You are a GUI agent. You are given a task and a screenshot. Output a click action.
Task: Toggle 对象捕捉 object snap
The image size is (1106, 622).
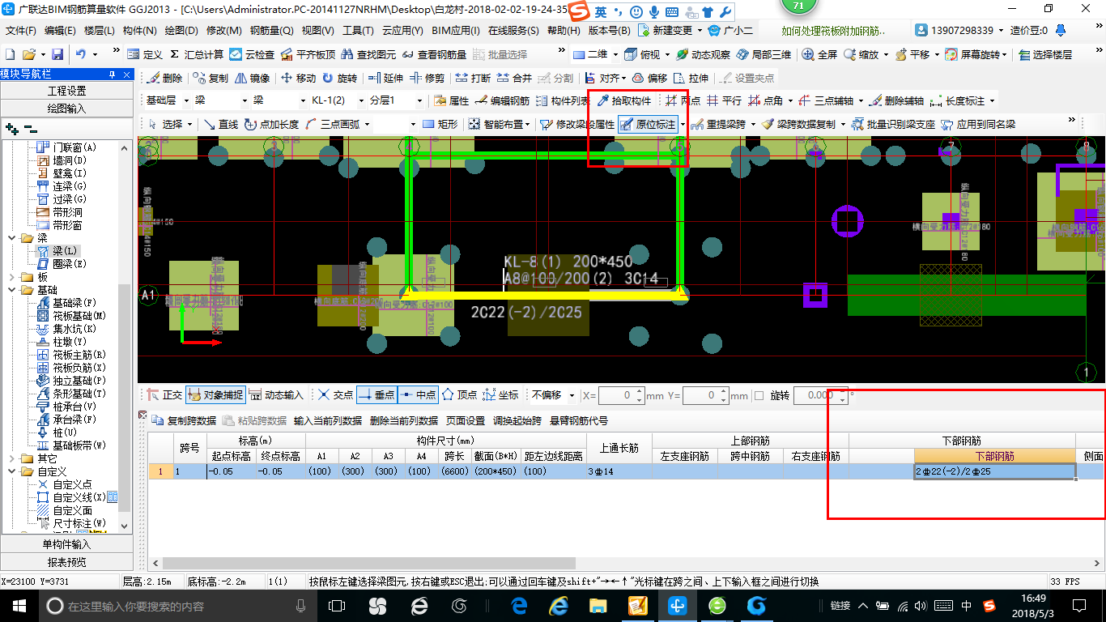point(215,395)
